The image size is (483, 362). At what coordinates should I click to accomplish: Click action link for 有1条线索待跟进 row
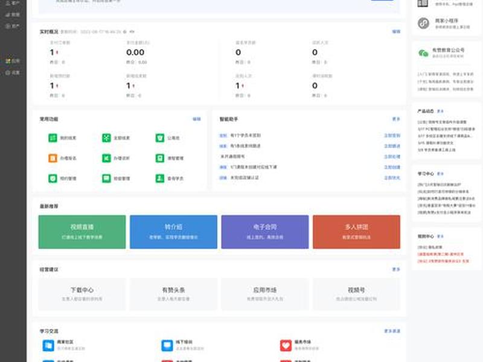392,146
